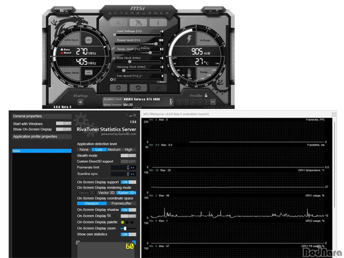Open Afterburner settings gear icon
344x258 pixels.
tap(118, 88)
